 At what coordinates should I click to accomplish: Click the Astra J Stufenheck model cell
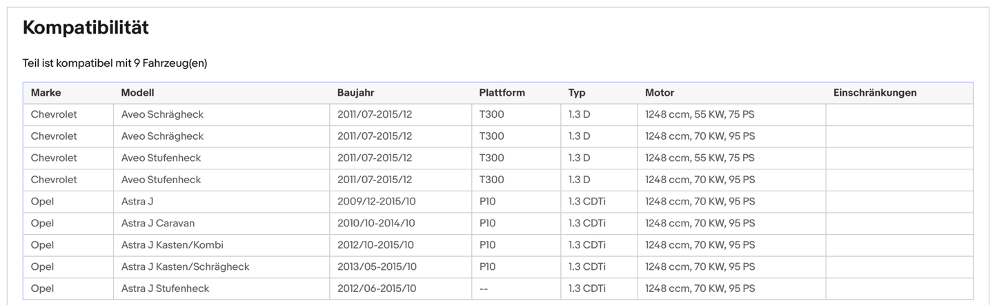165,288
